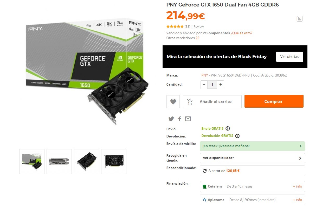309x207 pixels.
Task: Open Aplazame financing + info
Action: [x=297, y=200]
